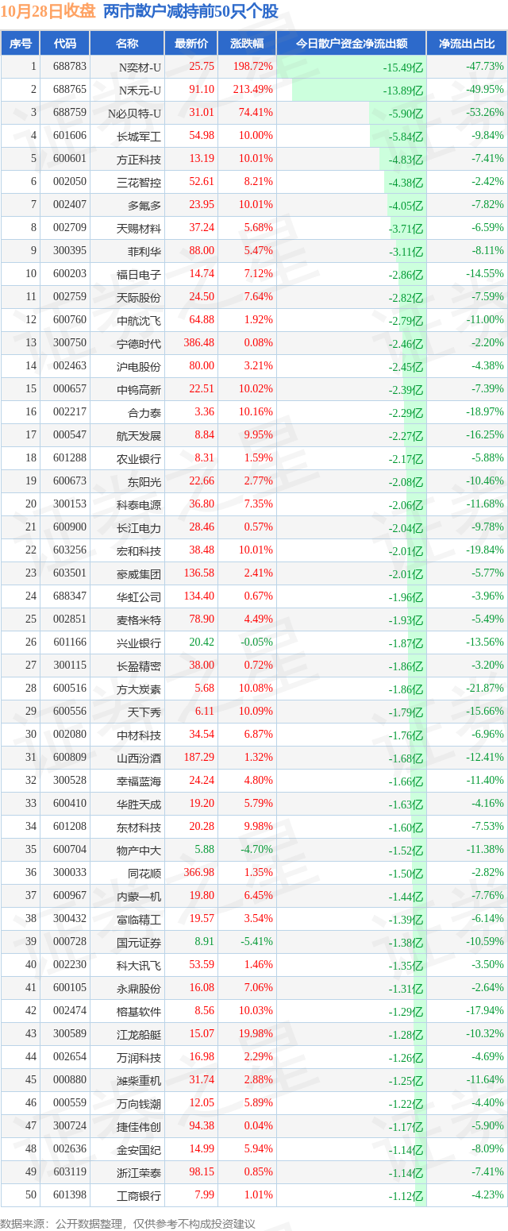The width and height of the screenshot is (508, 1231).
Task: Select stock name 三花智控
Action: (x=139, y=182)
